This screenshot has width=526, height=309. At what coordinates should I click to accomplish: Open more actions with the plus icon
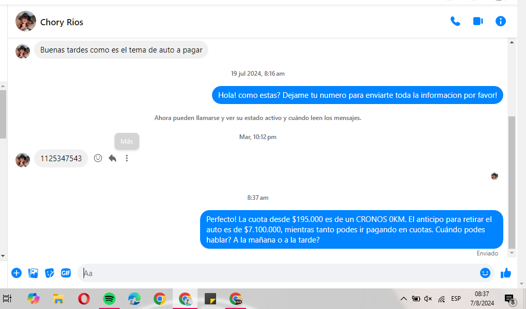pos(17,273)
